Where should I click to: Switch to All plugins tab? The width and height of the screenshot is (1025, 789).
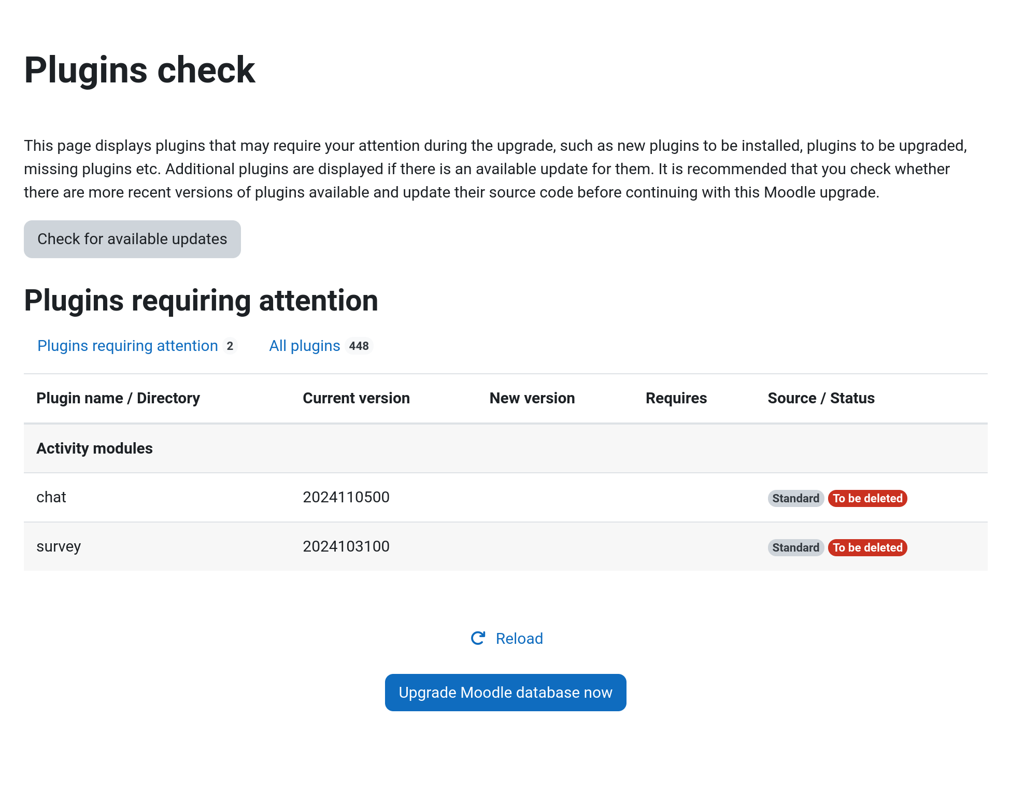coord(321,346)
